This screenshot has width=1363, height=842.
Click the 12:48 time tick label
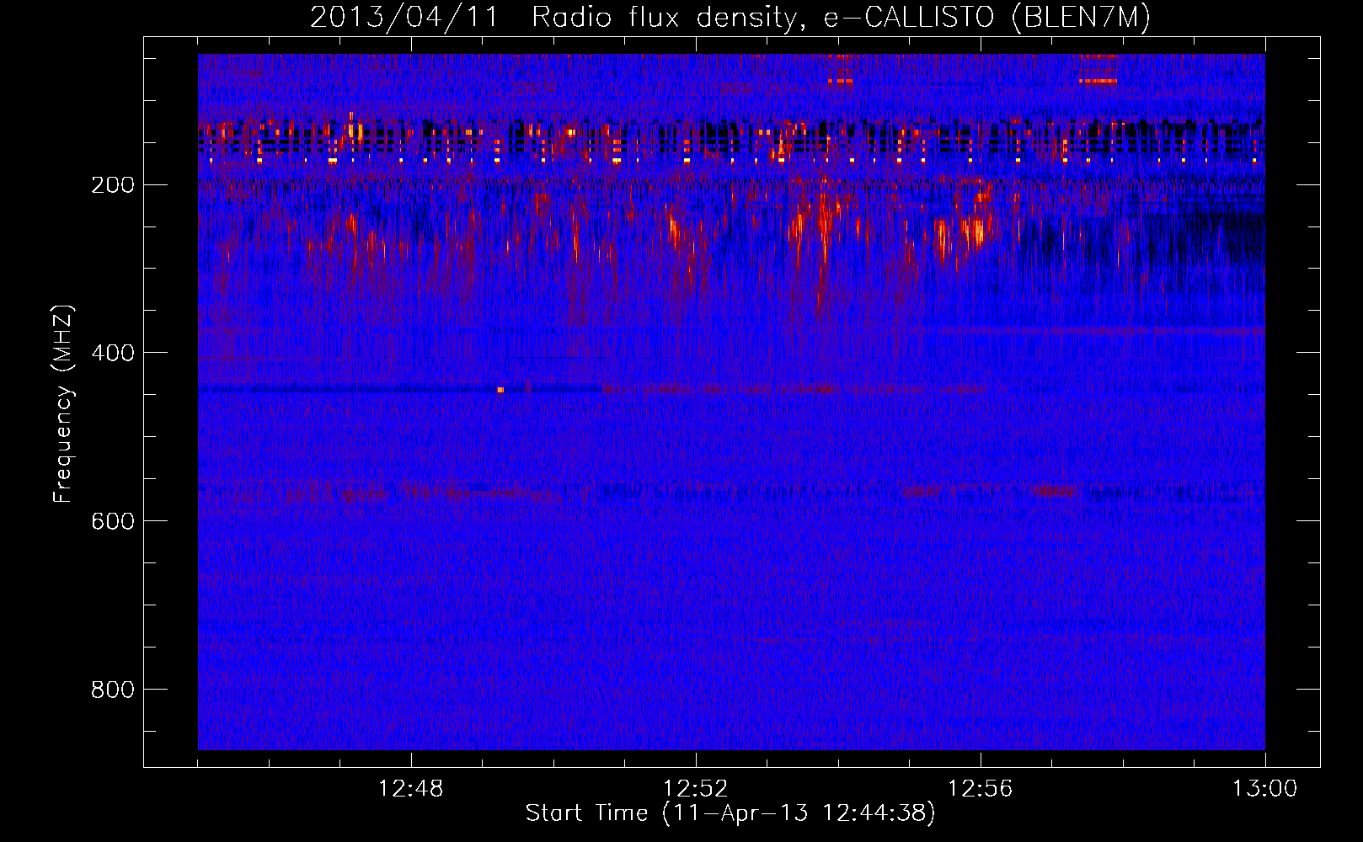[411, 789]
